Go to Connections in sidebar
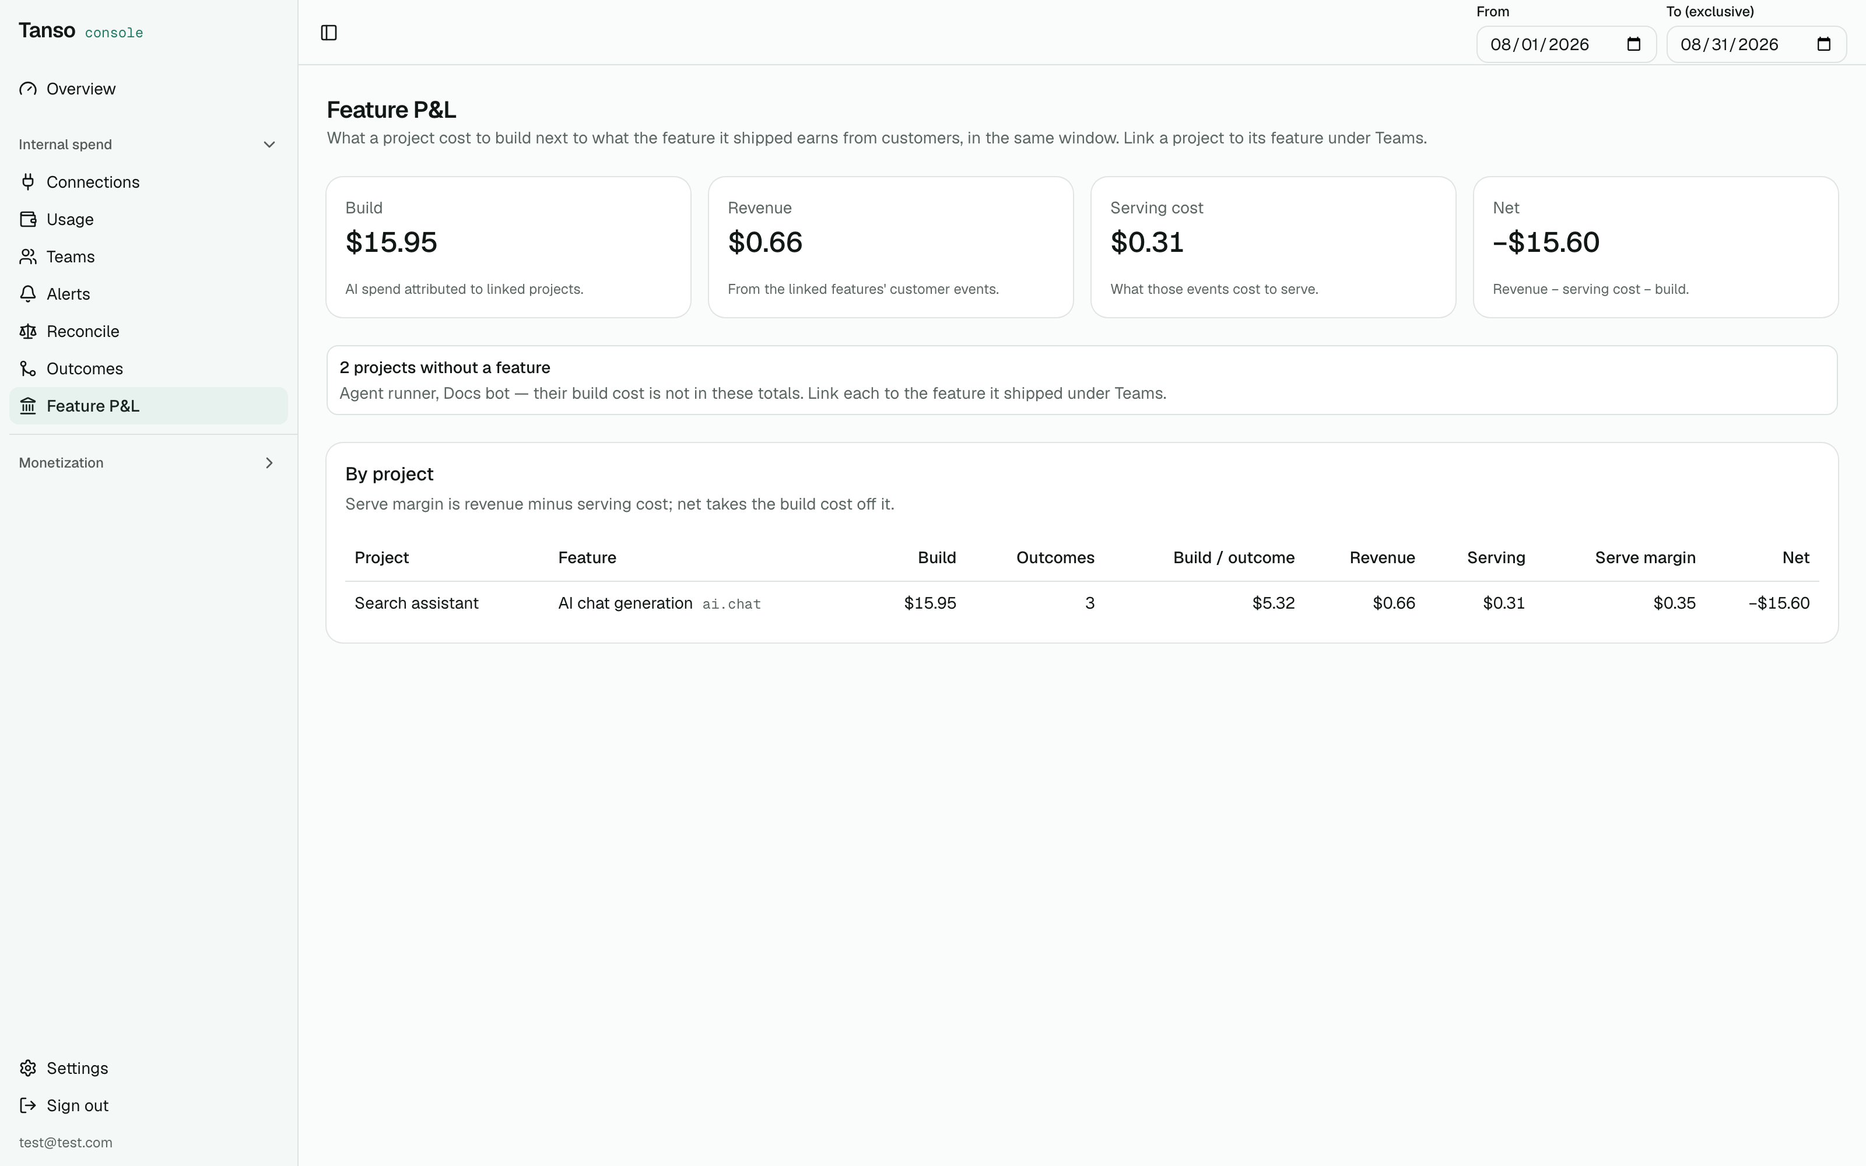Screen dimensions: 1866x1166 point(149,182)
